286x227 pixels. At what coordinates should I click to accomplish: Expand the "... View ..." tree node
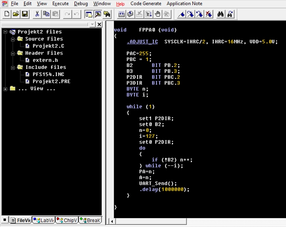5,89
